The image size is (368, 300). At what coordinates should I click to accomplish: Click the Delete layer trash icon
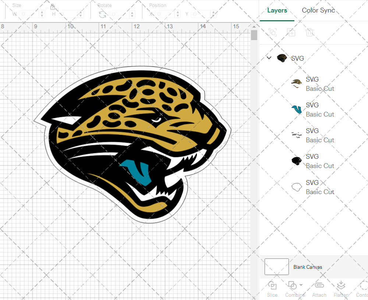[309, 32]
